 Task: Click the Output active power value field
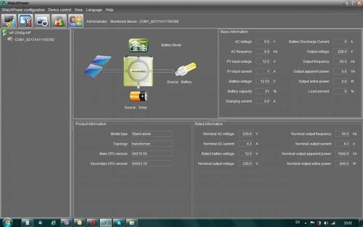[340, 81]
